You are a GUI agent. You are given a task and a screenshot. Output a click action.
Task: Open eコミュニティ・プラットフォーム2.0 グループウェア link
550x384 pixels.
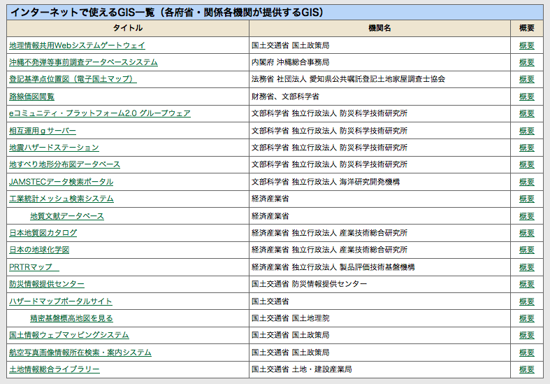click(x=100, y=113)
